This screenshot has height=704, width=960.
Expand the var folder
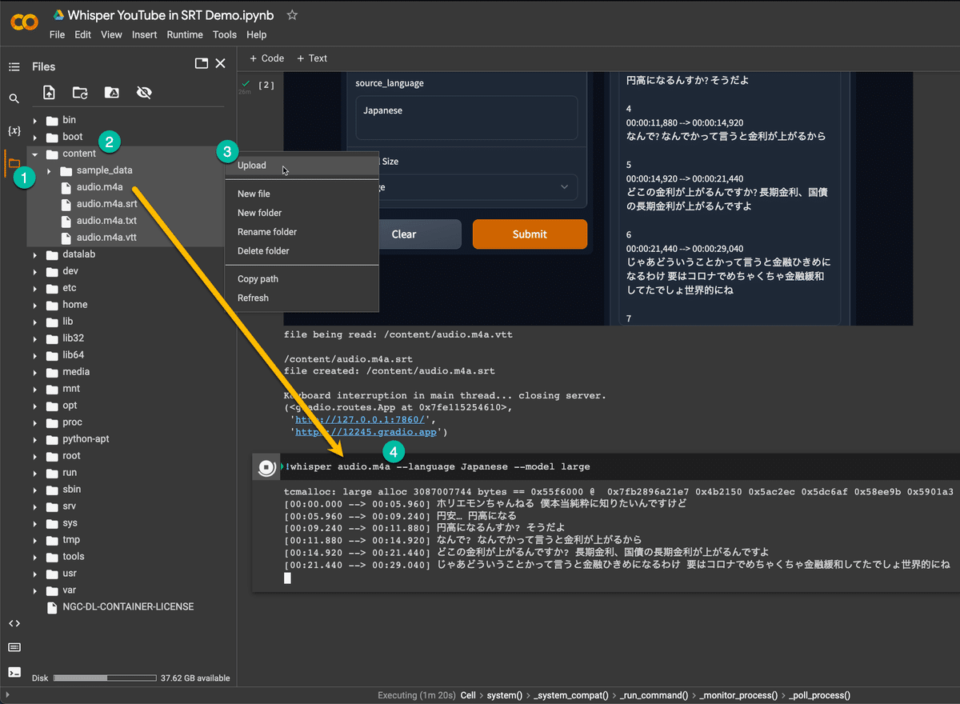(x=35, y=591)
